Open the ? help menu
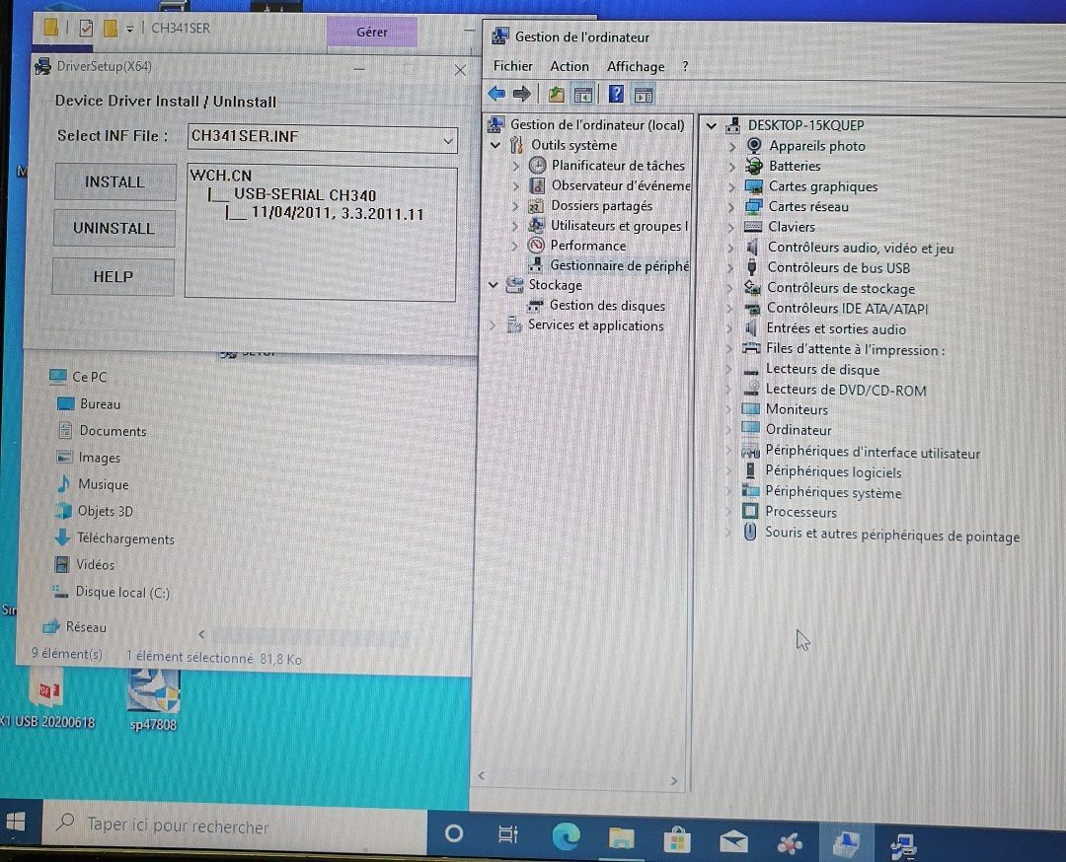The height and width of the screenshot is (862, 1066). 685,66
